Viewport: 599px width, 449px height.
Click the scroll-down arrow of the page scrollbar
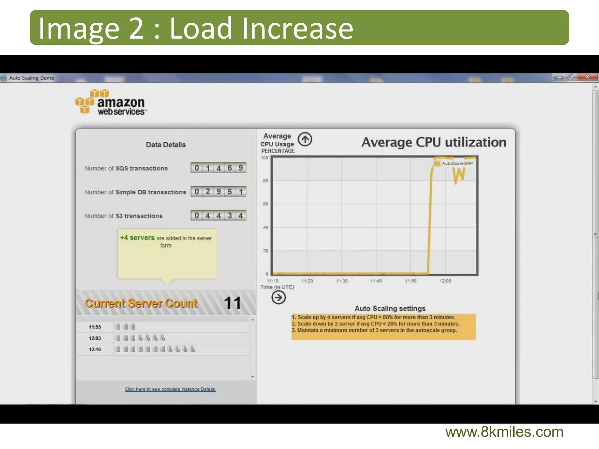click(595, 401)
